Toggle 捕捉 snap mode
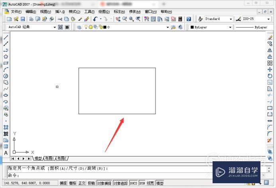This screenshot has width=276, height=188. click(x=63, y=183)
